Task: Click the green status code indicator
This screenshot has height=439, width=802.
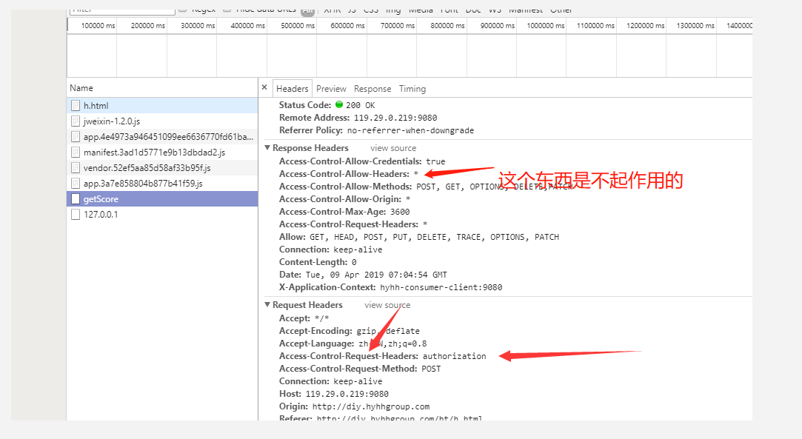Action: pos(339,105)
